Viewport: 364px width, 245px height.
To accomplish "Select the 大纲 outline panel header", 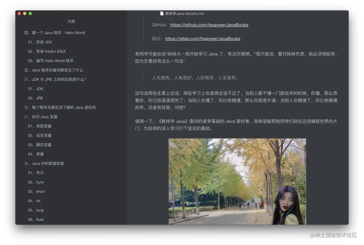I will (71, 21).
